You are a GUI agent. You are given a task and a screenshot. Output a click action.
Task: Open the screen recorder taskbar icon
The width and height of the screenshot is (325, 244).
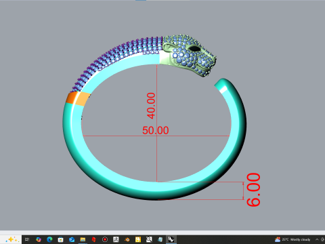coord(105,239)
